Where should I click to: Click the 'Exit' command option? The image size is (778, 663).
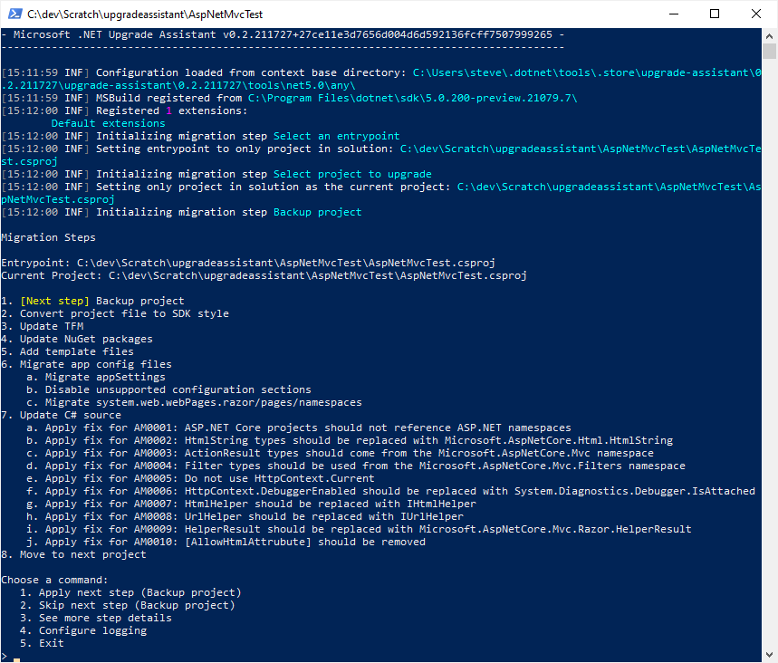pos(51,643)
